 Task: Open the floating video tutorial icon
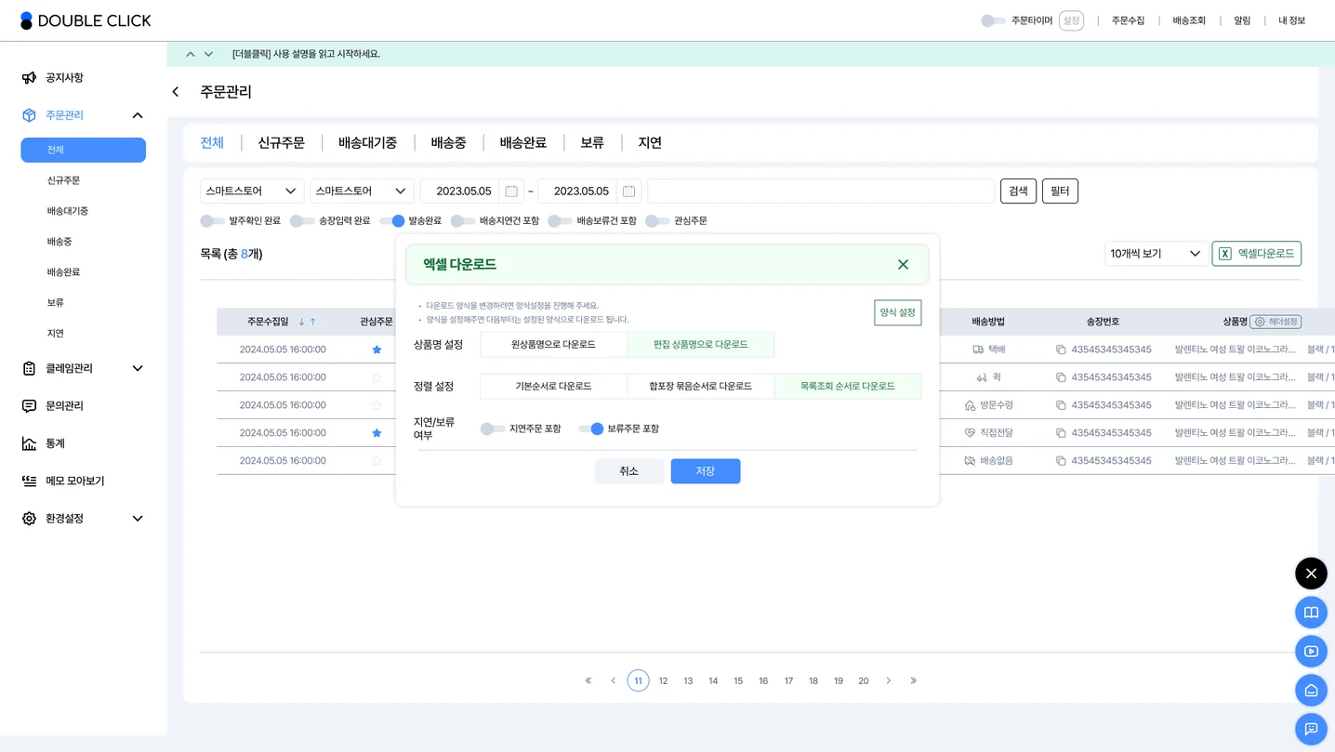tap(1311, 652)
